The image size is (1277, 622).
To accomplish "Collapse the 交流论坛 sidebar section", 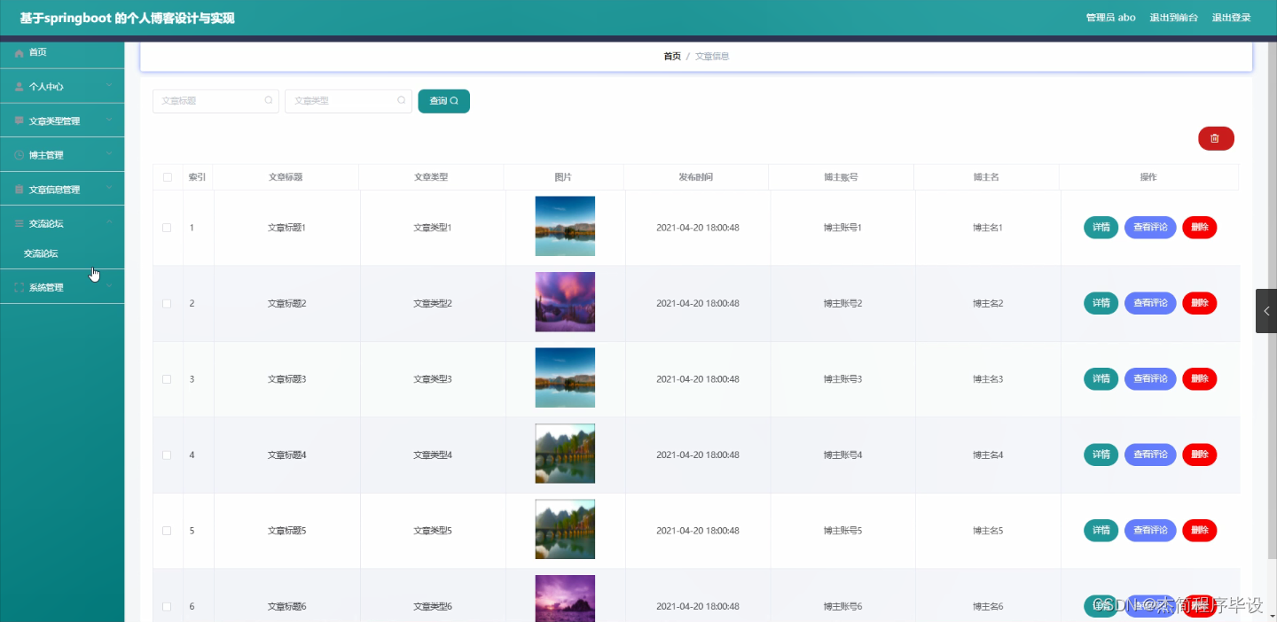I will pos(110,222).
